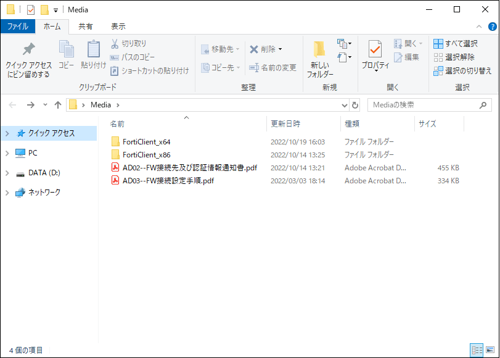Click the Pin to Quick Access icon
The width and height of the screenshot is (500, 358).
pos(28,50)
